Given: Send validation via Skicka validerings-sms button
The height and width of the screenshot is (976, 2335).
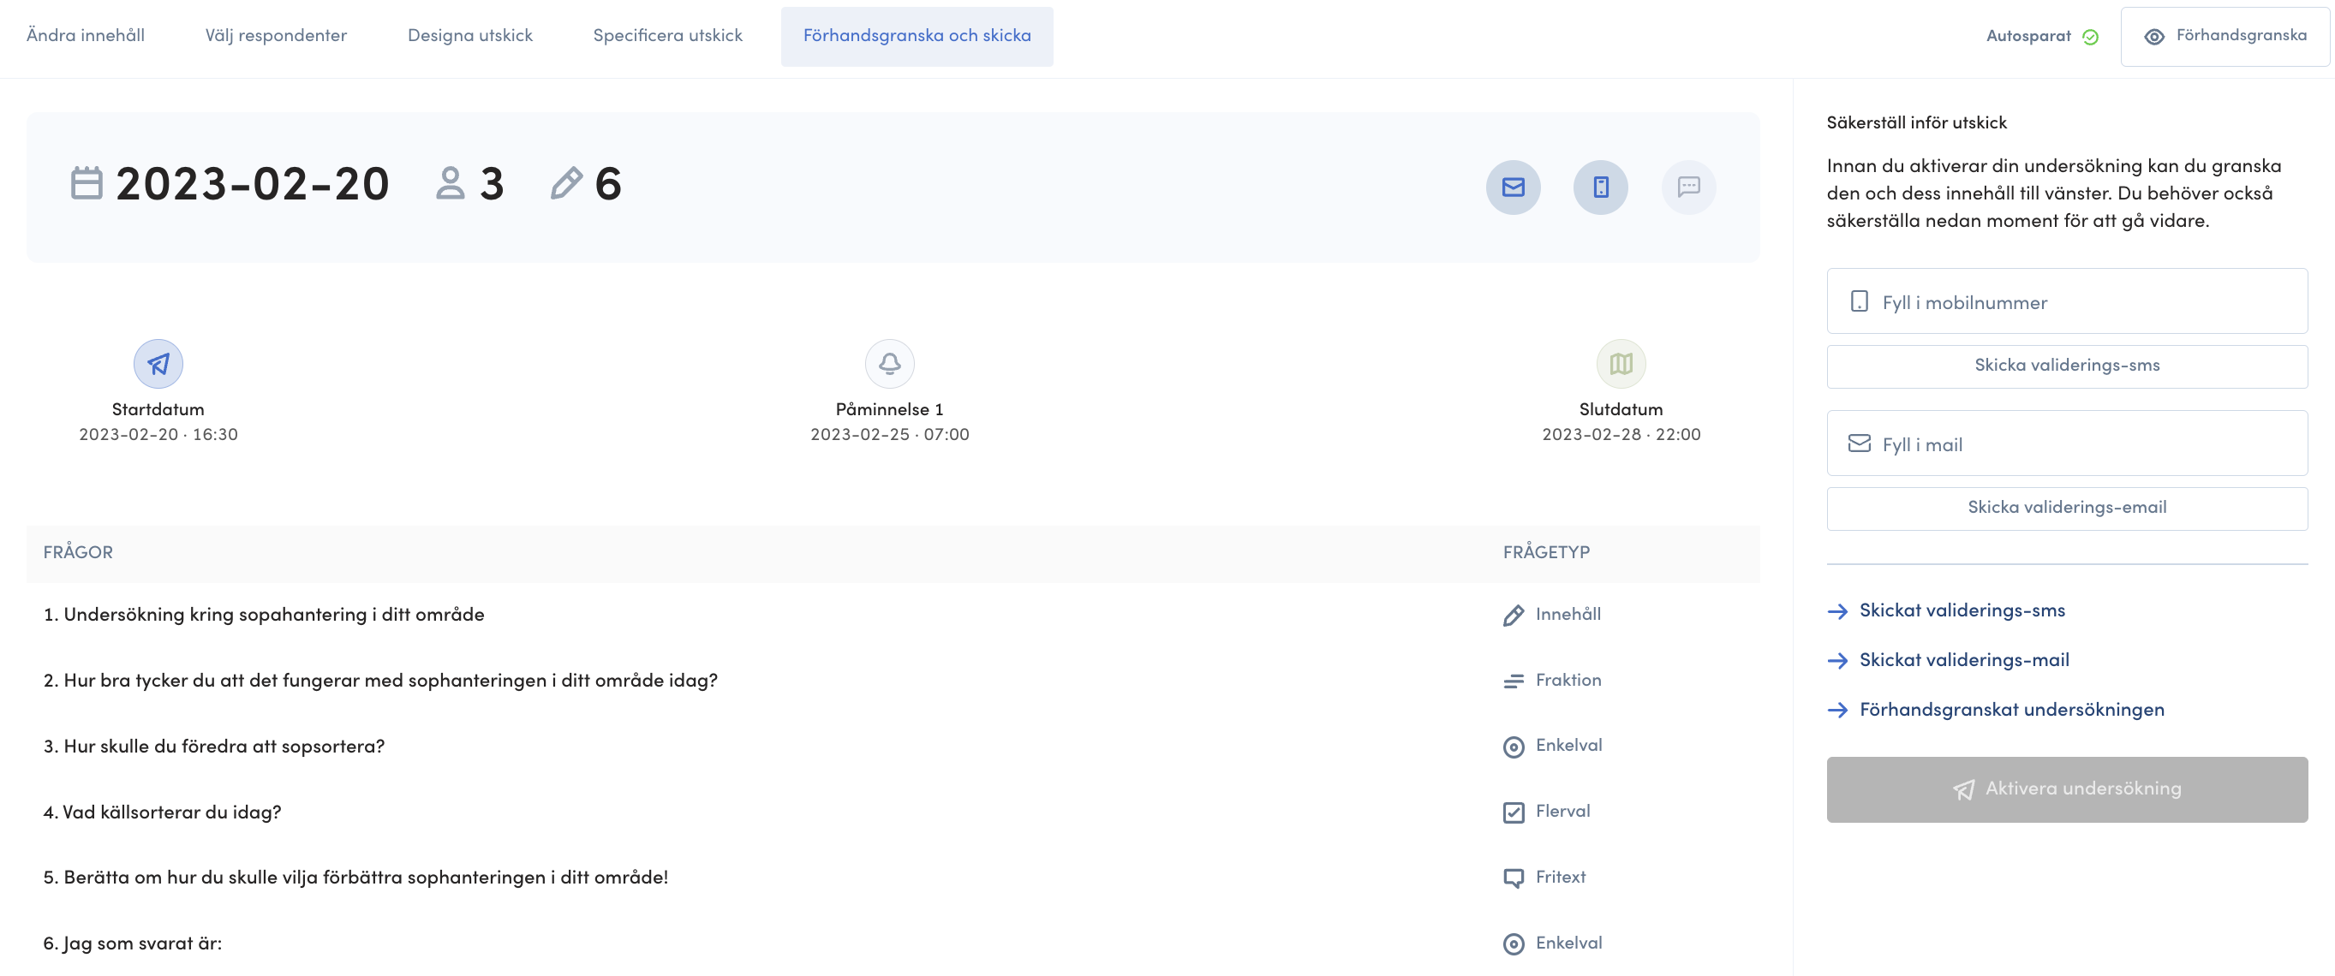Looking at the screenshot, I should 2067,366.
